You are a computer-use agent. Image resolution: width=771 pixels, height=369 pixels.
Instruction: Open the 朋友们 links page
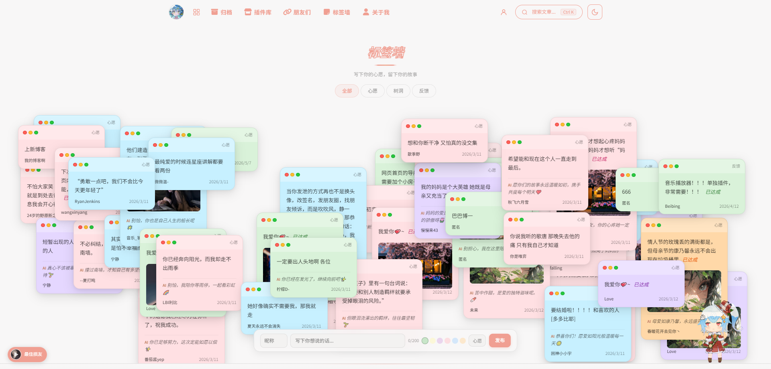tap(297, 12)
